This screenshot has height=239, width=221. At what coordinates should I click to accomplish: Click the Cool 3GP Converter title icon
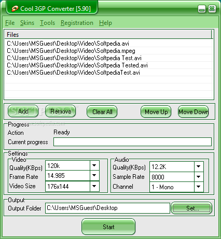(15, 8)
